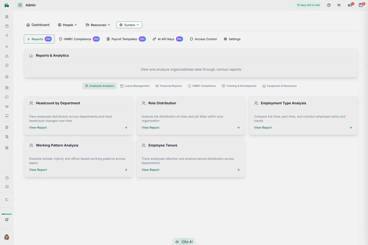Viewport: 368px width, 245px height.
Task: Switch to the AI API Keys tab
Action: click(168, 39)
